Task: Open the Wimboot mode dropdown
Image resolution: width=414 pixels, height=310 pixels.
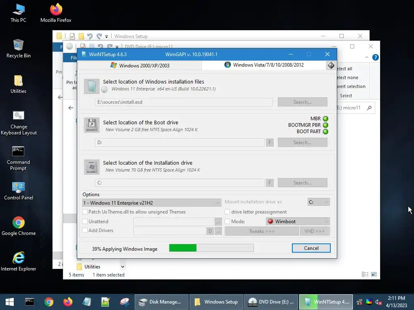Action: tap(298, 222)
